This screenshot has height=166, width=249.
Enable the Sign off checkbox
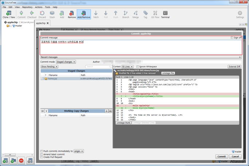[232, 38]
